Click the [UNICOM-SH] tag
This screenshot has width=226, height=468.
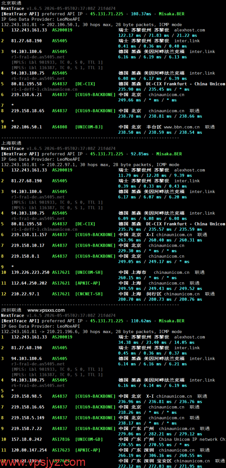coord(89,272)
